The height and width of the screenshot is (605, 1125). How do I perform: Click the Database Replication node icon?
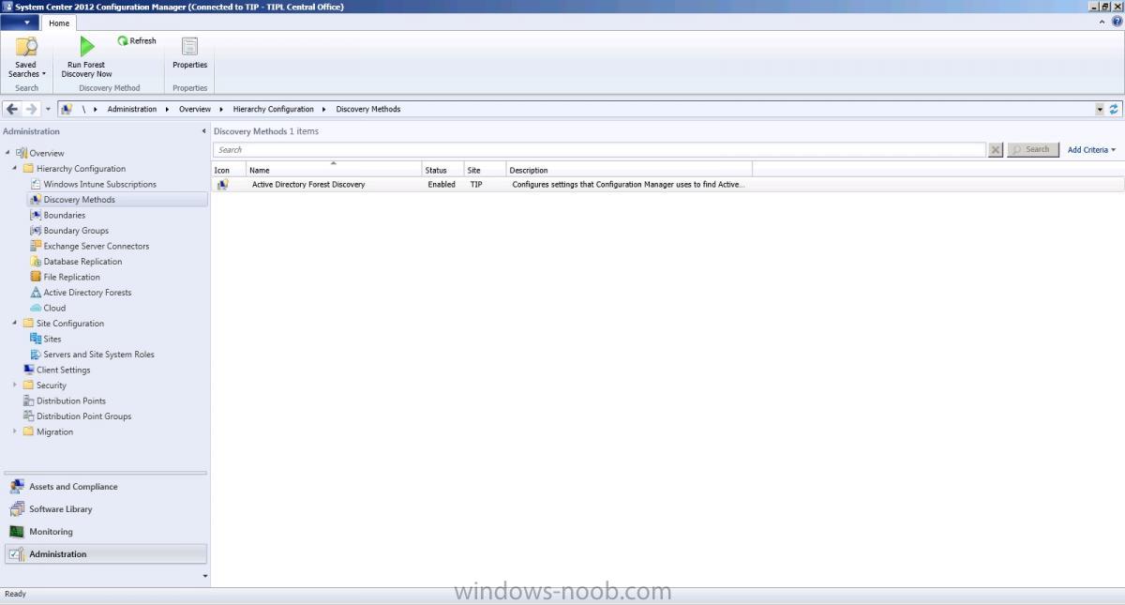tap(36, 262)
